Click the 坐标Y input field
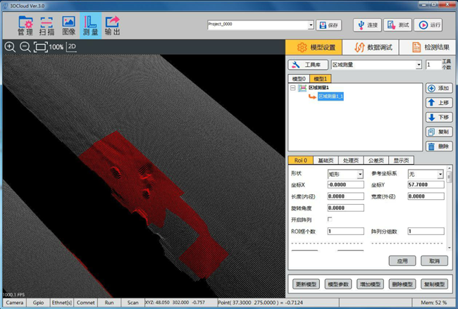458x309 pixels. click(x=426, y=184)
